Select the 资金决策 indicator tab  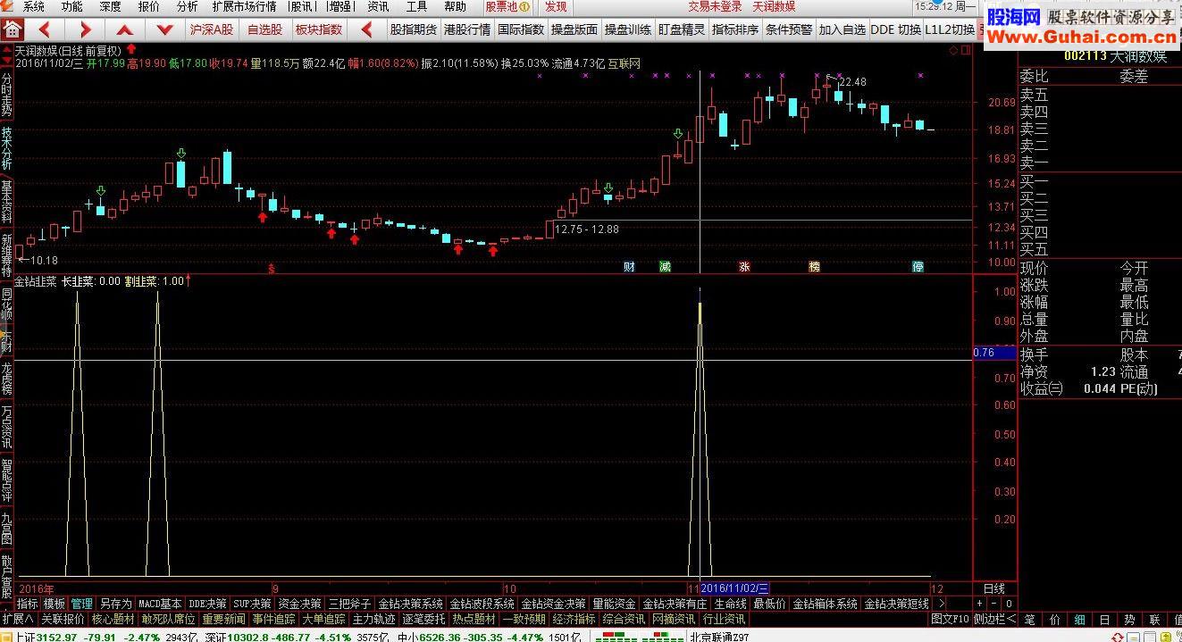[299, 604]
